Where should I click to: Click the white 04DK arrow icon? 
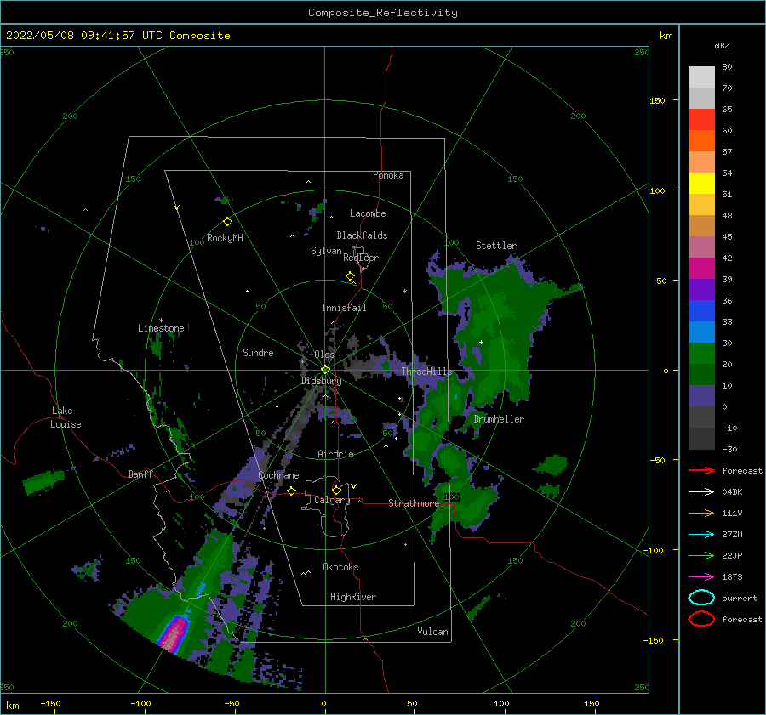click(701, 492)
